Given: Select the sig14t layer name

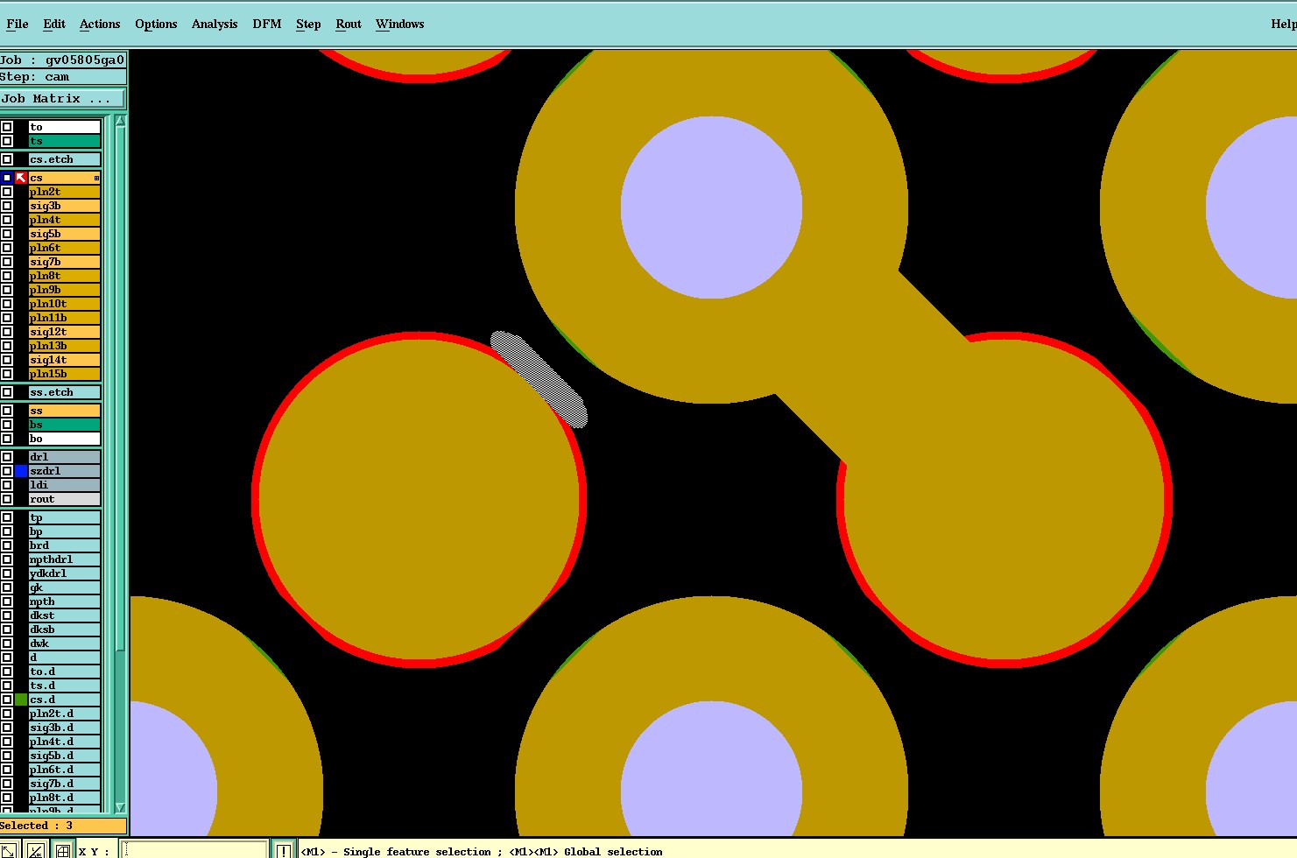Looking at the screenshot, I should [x=65, y=360].
